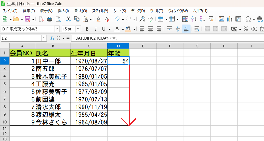Viewport: 264px width, 141px height.
Task: Open the データ(D) menu
Action: (x=138, y=11)
